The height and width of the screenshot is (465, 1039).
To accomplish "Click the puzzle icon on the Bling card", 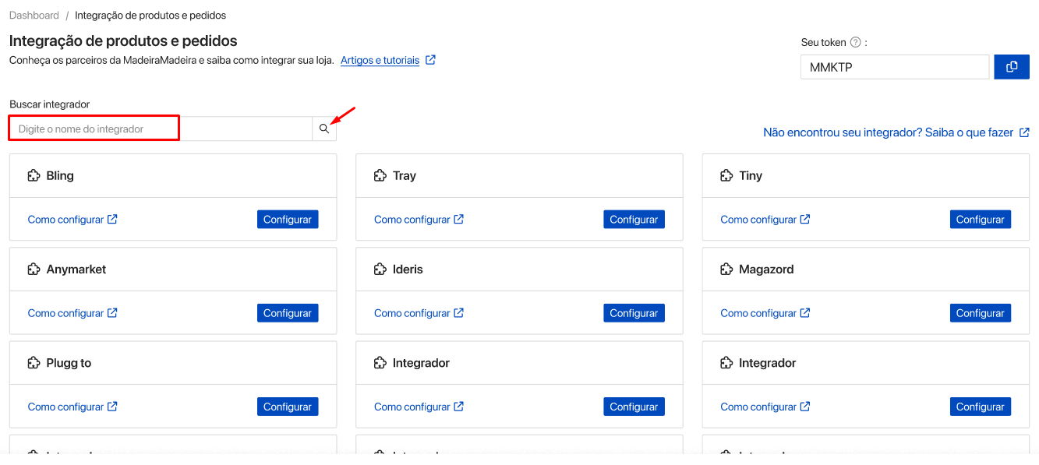I will (34, 176).
